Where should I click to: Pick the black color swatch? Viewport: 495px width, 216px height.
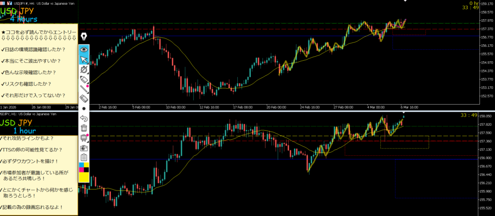pyautogui.click(x=86, y=170)
